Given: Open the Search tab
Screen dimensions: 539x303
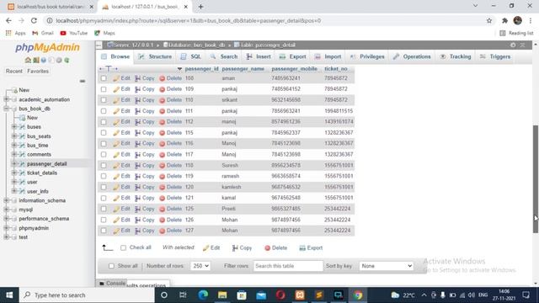Looking at the screenshot, I should click(224, 56).
